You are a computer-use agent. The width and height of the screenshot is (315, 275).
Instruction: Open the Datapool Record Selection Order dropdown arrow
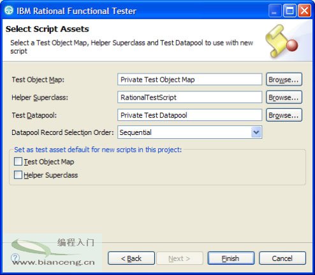click(256, 132)
